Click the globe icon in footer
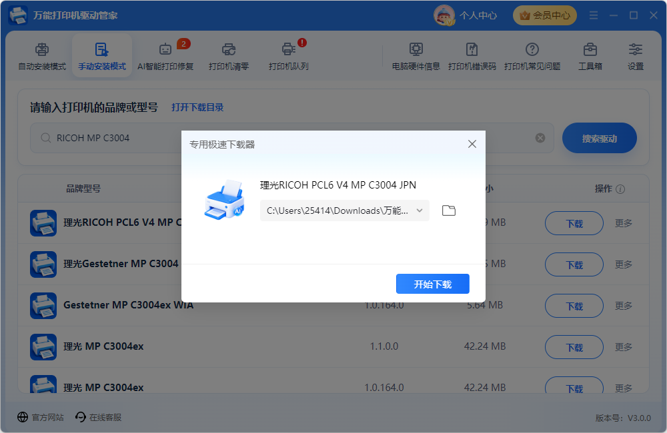 [23, 417]
